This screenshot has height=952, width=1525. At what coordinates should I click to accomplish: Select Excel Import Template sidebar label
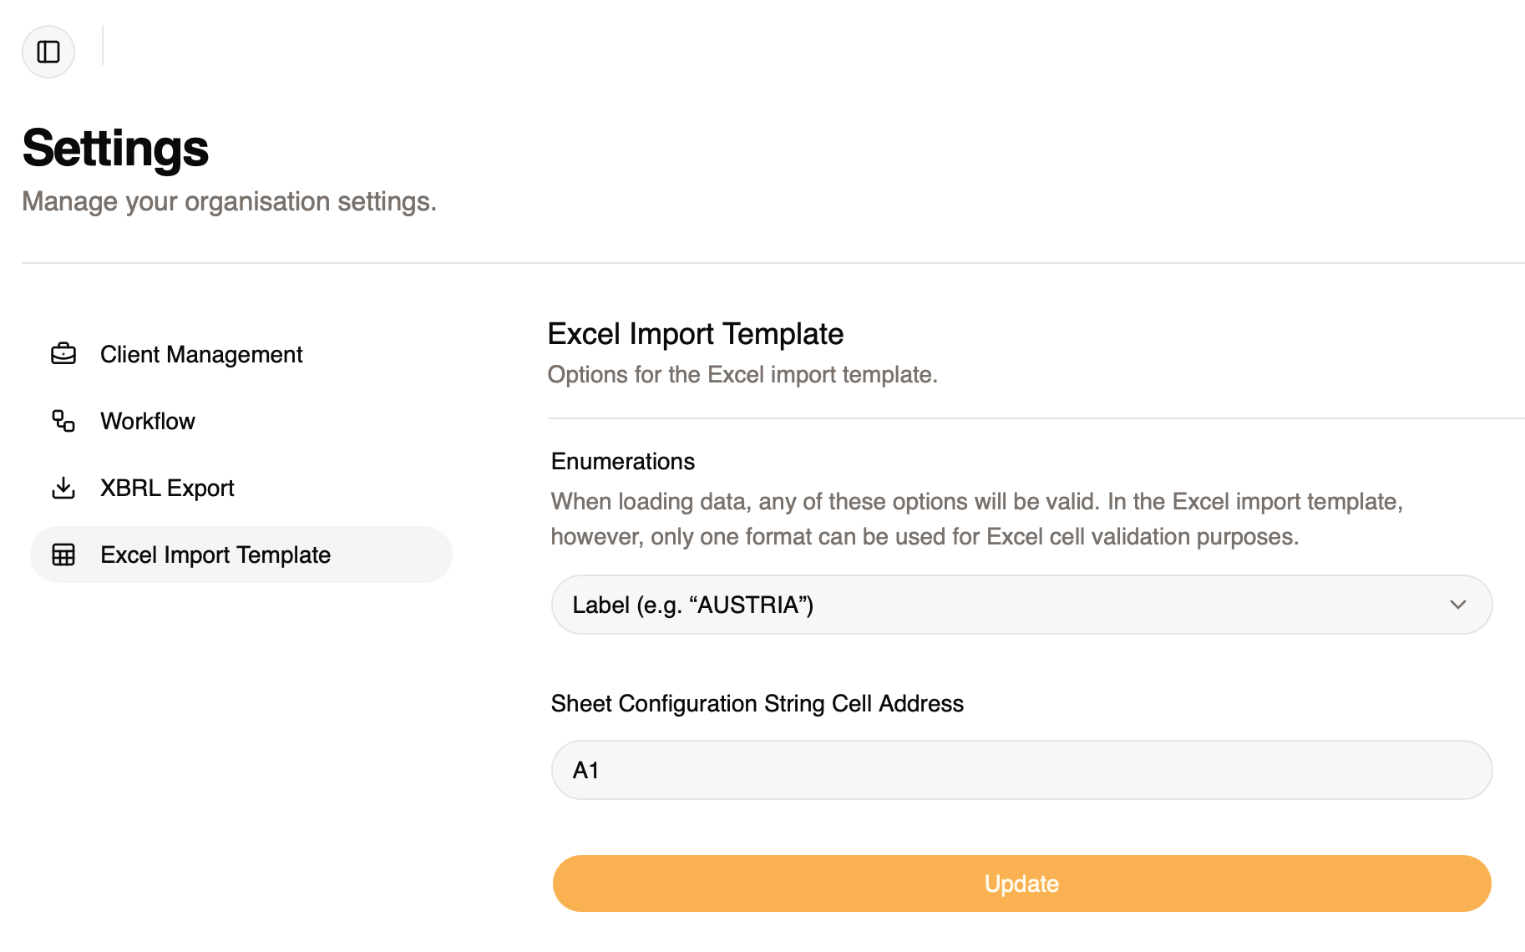(215, 554)
